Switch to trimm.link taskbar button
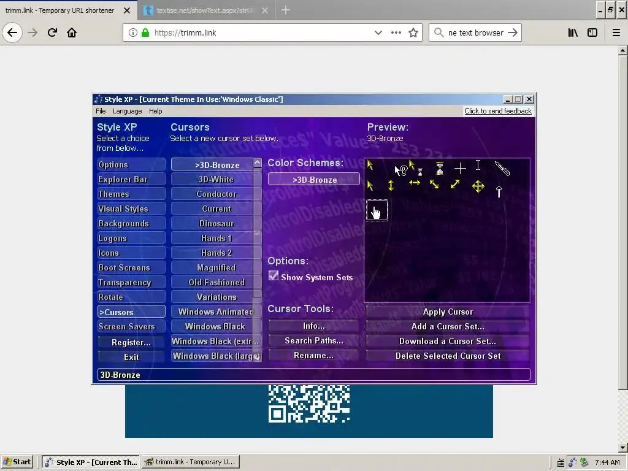Viewport: 628px width, 471px height. (190, 462)
